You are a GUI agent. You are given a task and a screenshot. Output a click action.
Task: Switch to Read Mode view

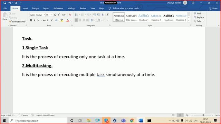tap(173, 115)
